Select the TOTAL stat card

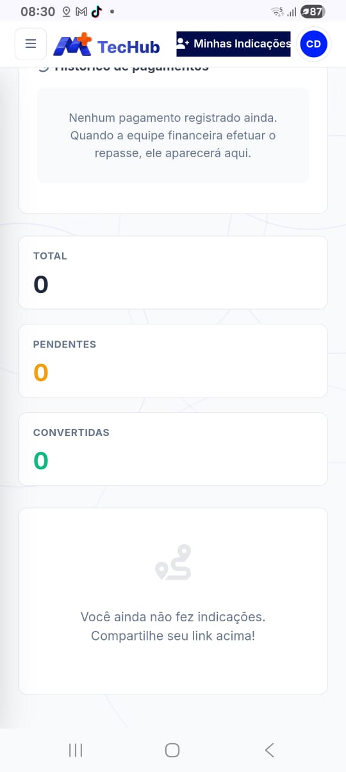[173, 273]
